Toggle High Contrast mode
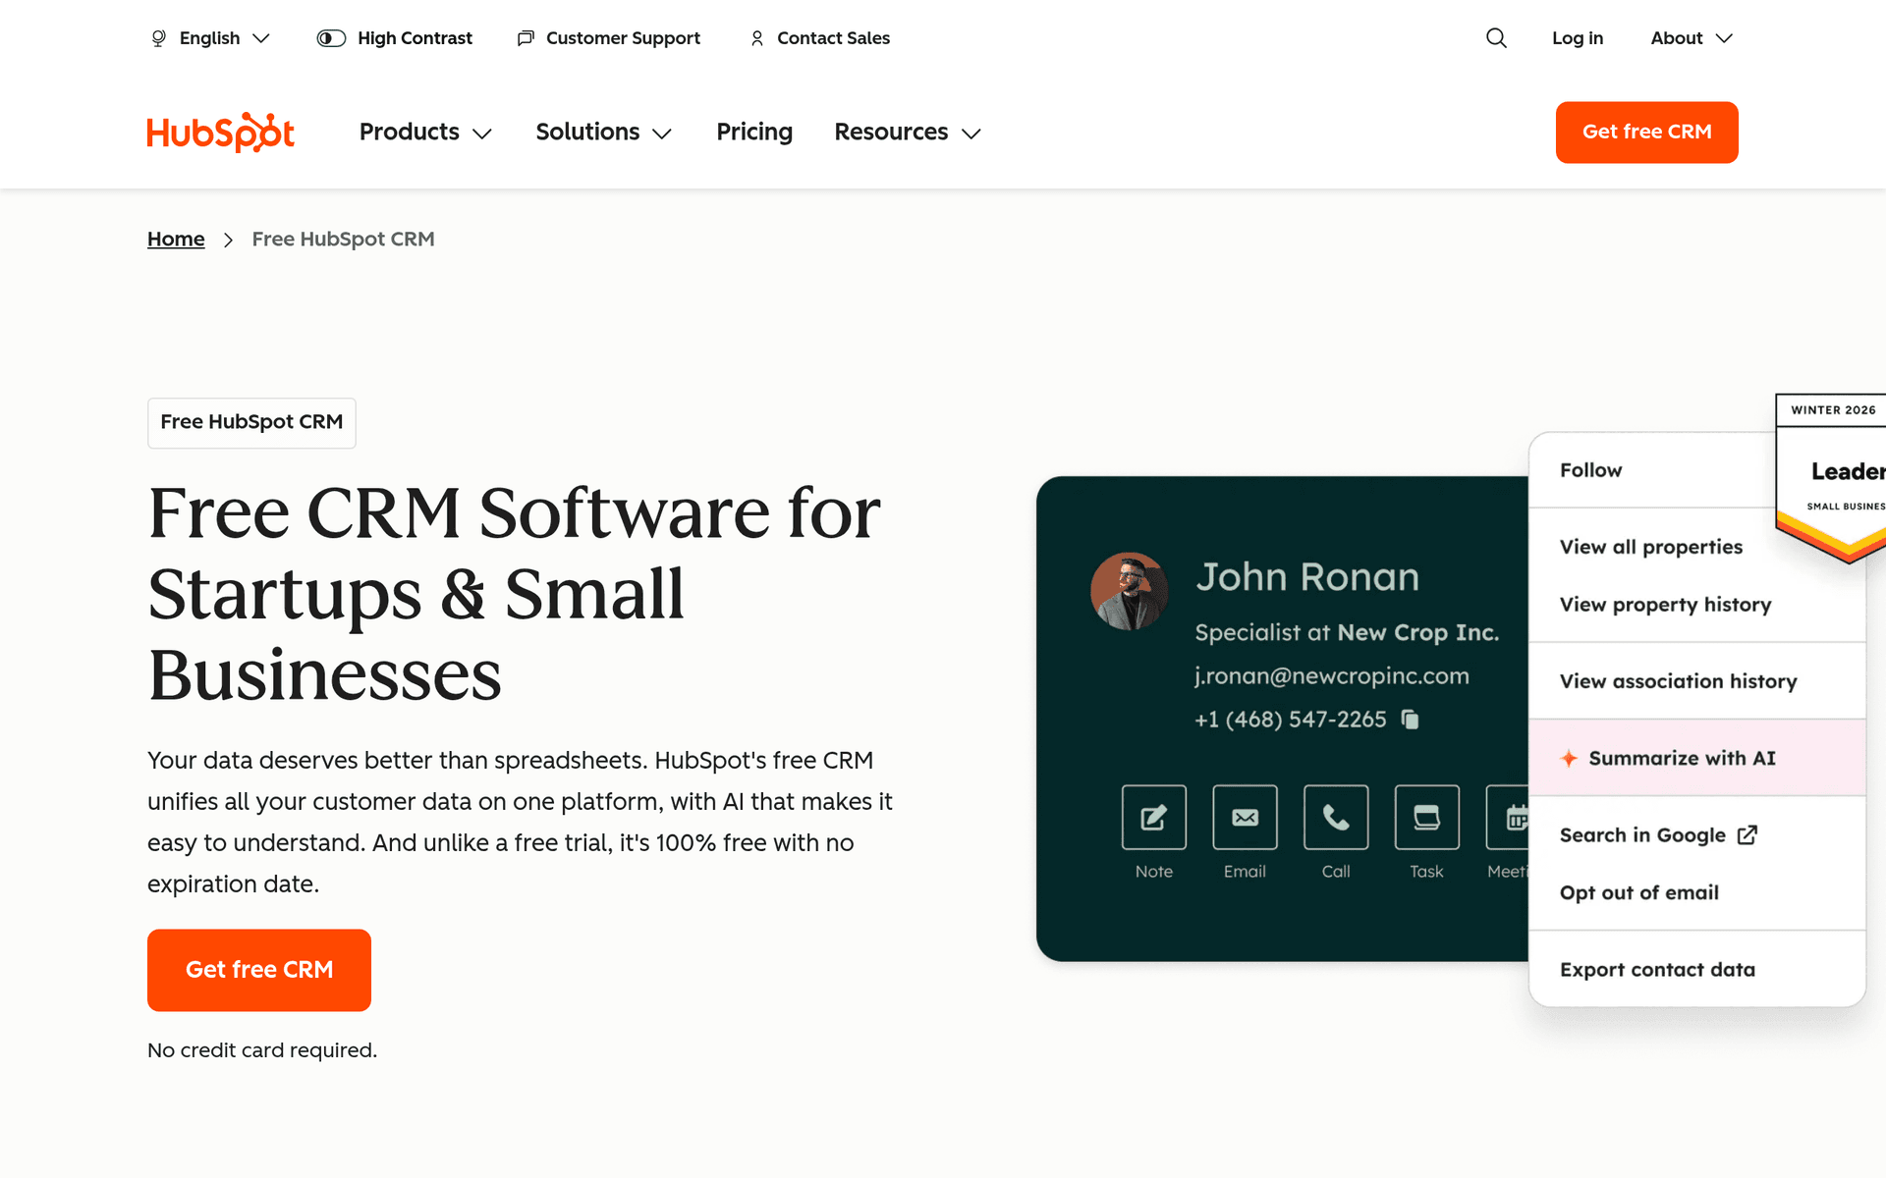This screenshot has height=1178, width=1886. coord(331,37)
